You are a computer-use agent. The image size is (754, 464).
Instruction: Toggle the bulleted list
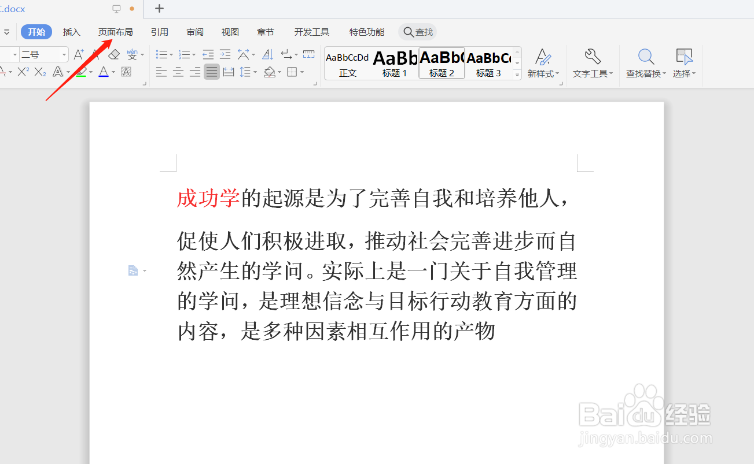(x=161, y=54)
